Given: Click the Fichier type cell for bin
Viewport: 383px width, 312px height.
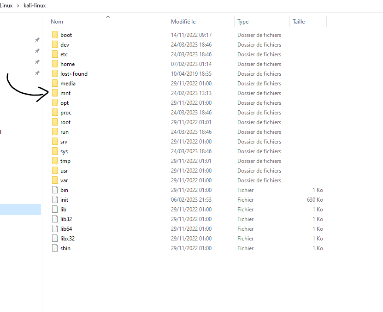Looking at the screenshot, I should (x=246, y=190).
